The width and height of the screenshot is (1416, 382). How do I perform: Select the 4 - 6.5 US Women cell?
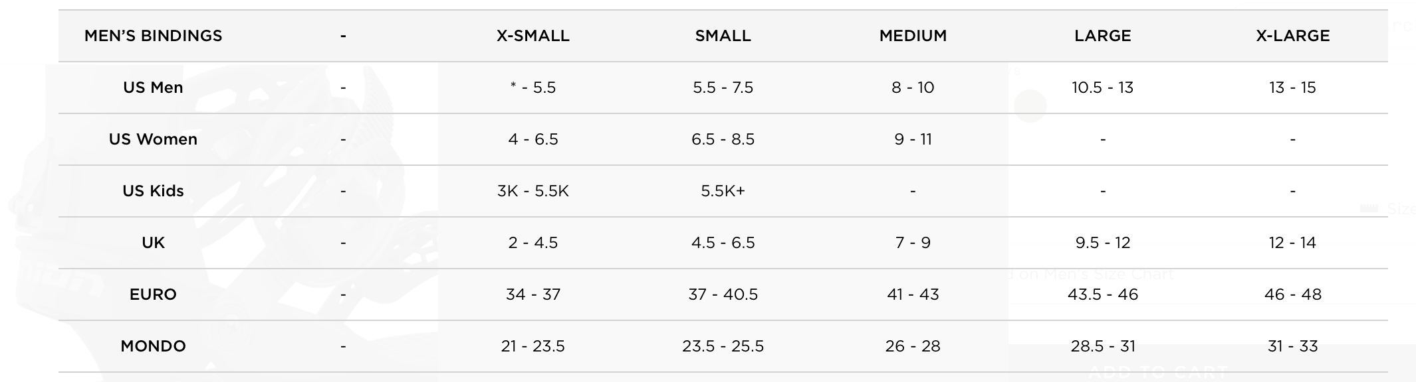pyautogui.click(x=533, y=139)
